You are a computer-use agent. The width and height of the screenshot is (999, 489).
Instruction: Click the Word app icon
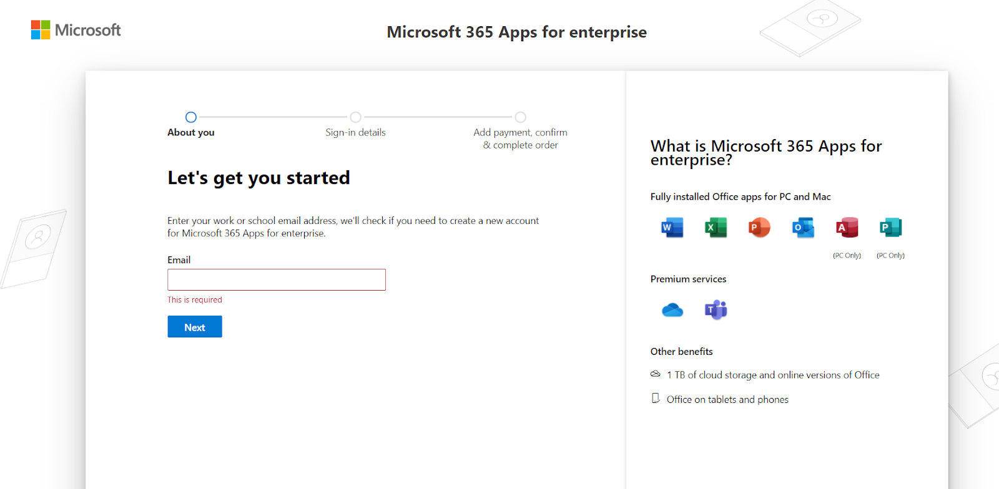(x=672, y=228)
